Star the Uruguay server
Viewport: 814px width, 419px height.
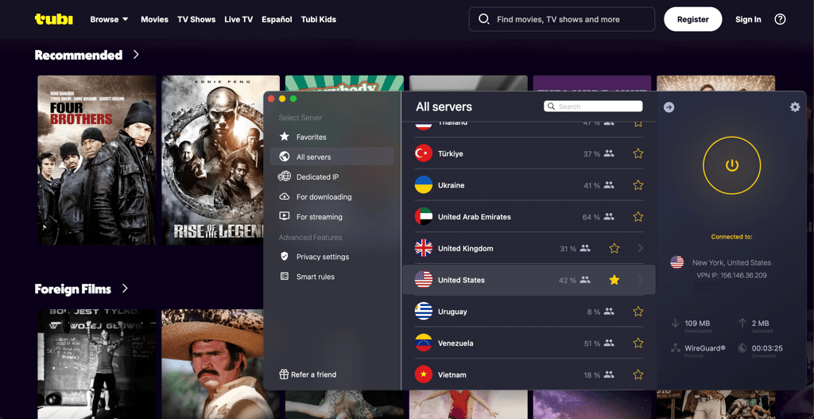638,312
